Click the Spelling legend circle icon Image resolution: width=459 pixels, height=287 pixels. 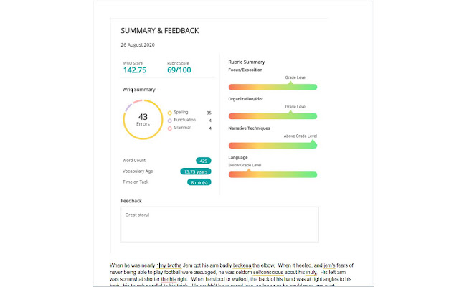tap(170, 113)
